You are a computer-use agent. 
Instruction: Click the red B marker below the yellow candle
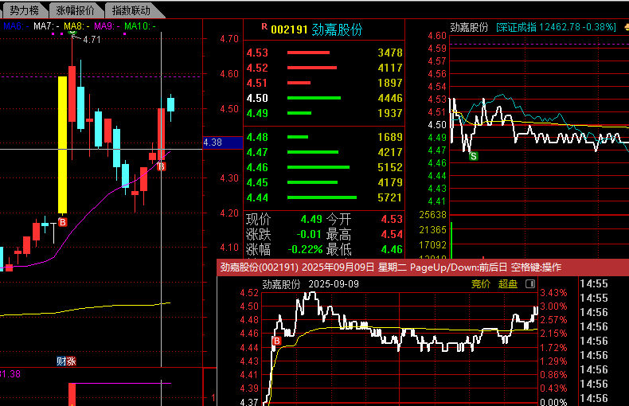pos(63,222)
